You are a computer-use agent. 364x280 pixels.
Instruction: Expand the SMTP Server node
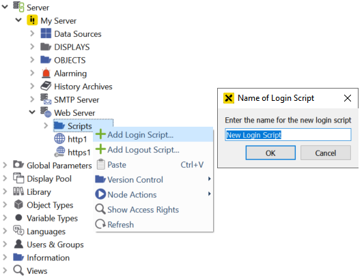32,99
